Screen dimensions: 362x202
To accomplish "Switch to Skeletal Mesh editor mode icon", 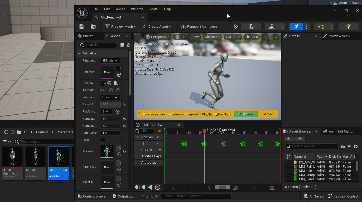I will [272, 27].
